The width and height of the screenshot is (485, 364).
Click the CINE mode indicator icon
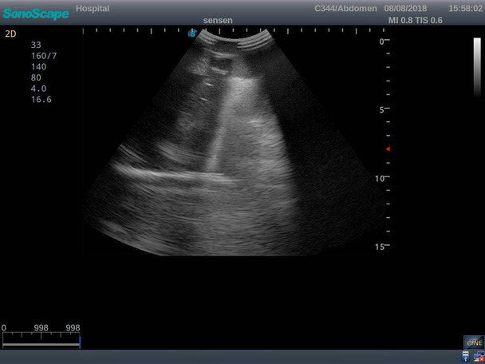pyautogui.click(x=474, y=342)
